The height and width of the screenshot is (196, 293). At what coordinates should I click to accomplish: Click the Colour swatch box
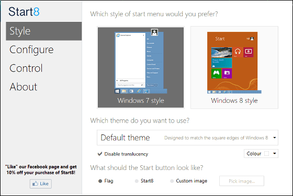click(x=267, y=154)
